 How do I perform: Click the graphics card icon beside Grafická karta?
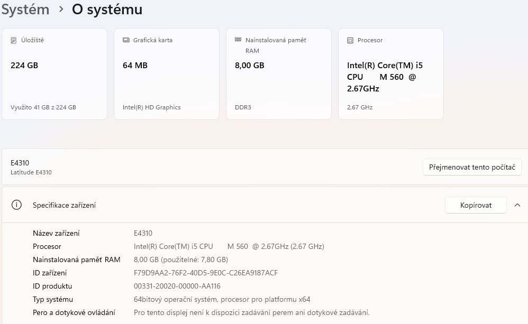126,40
